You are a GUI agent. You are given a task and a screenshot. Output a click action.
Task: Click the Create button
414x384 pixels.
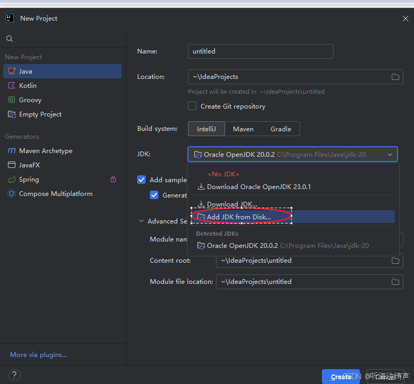click(x=340, y=377)
